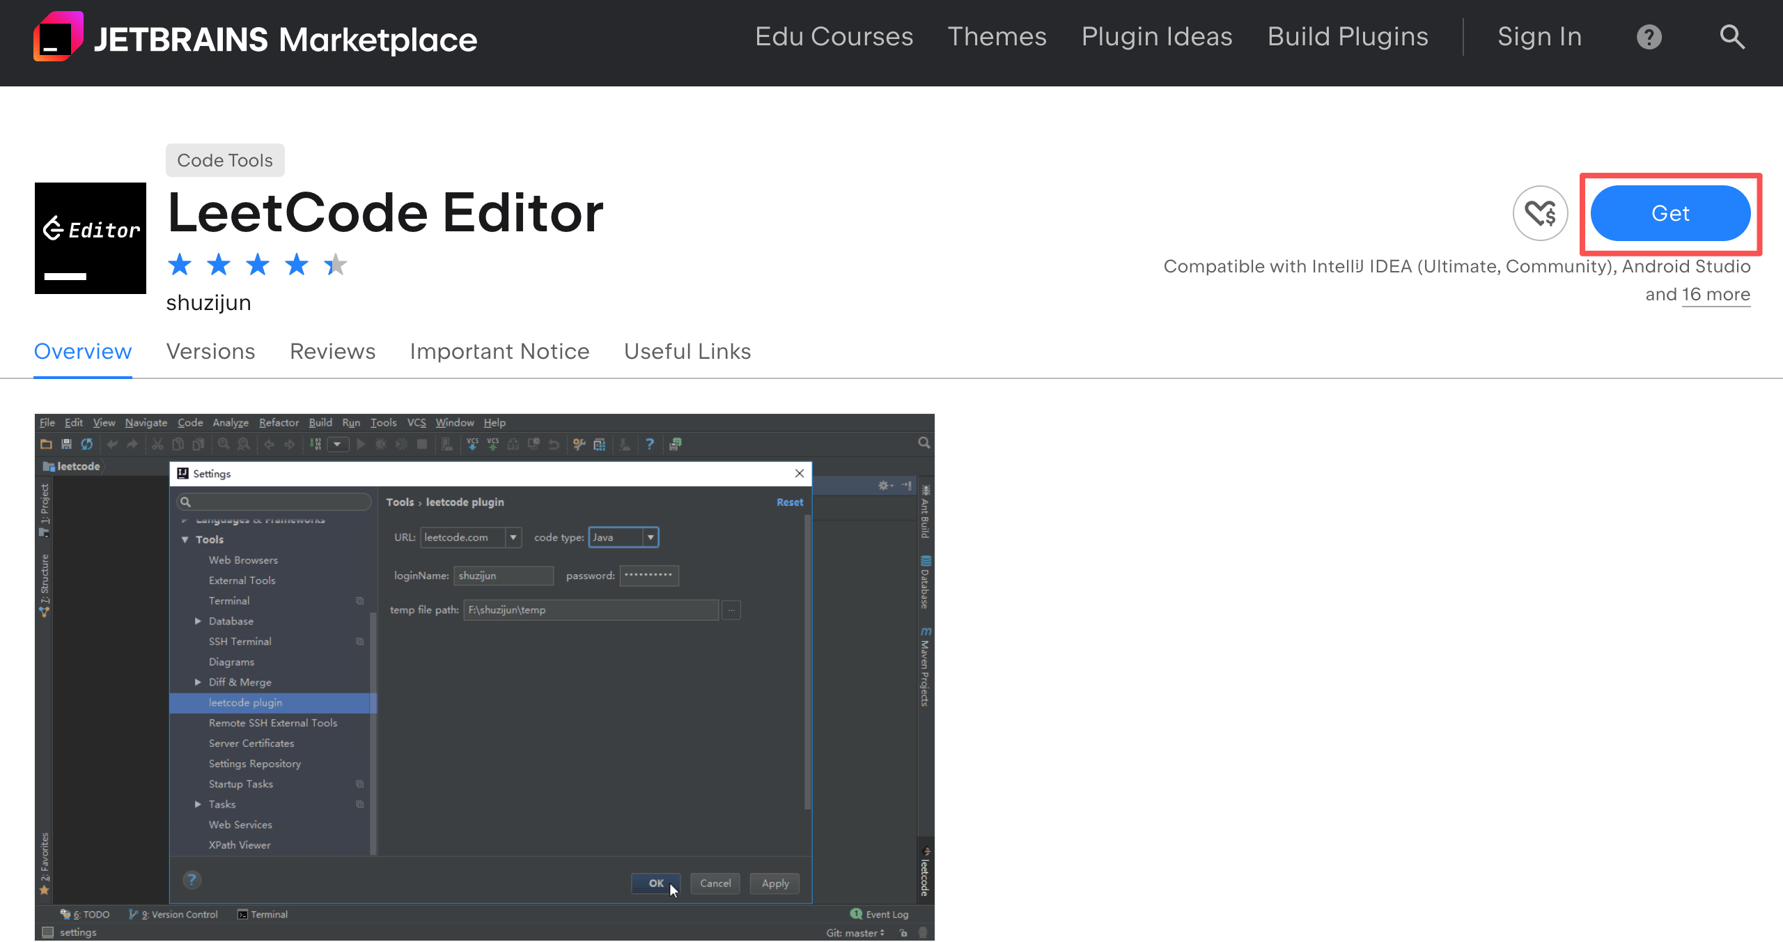Go to Edu Courses
1783x942 pixels.
pos(834,36)
